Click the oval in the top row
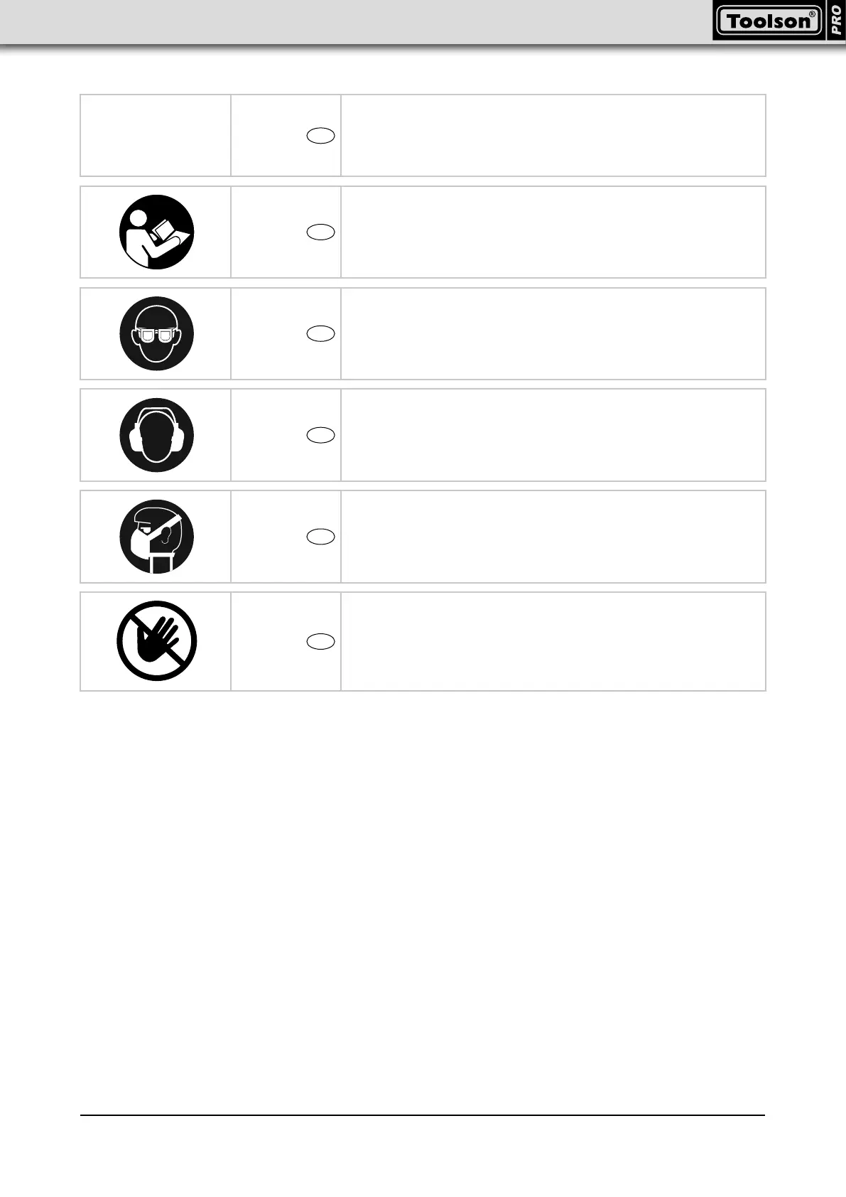Screen dimensions: 846x1197 click(321, 135)
